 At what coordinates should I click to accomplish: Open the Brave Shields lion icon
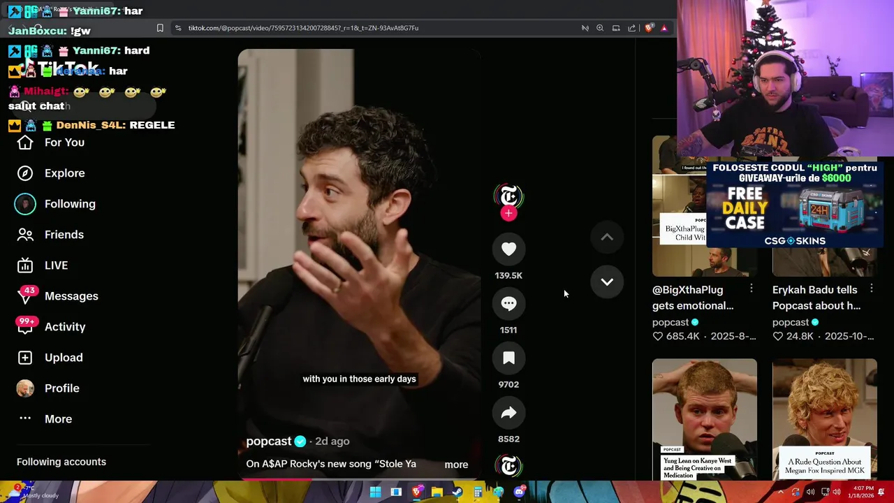tap(648, 28)
